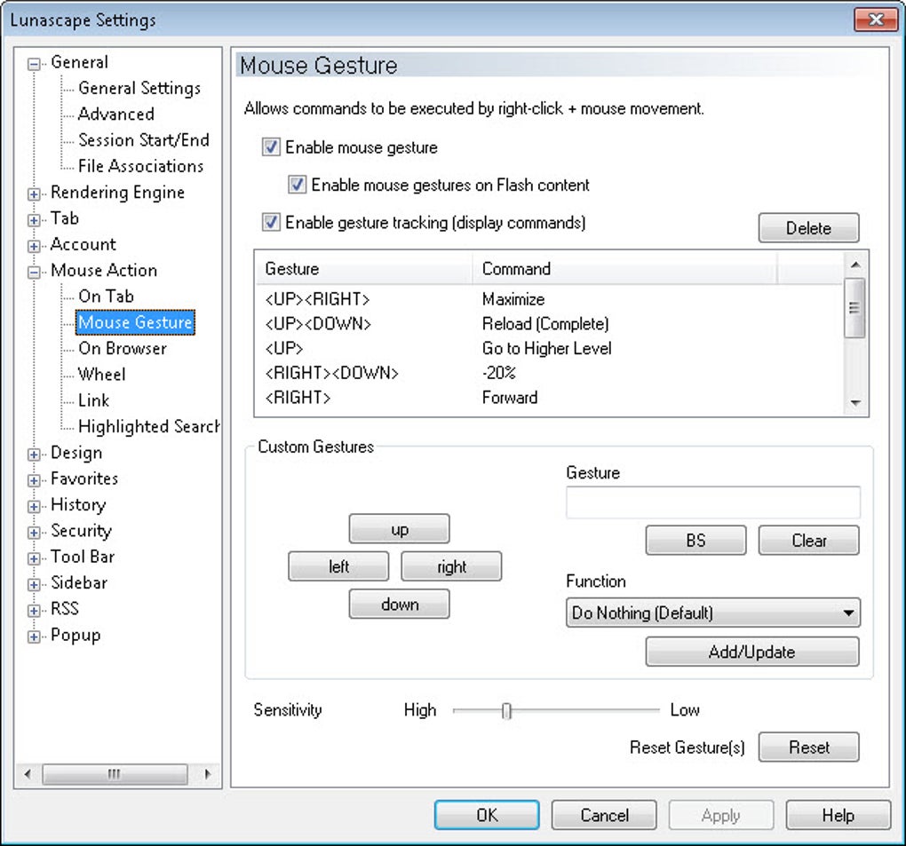
Task: Click gesture list scroll up arrow
Action: [855, 265]
